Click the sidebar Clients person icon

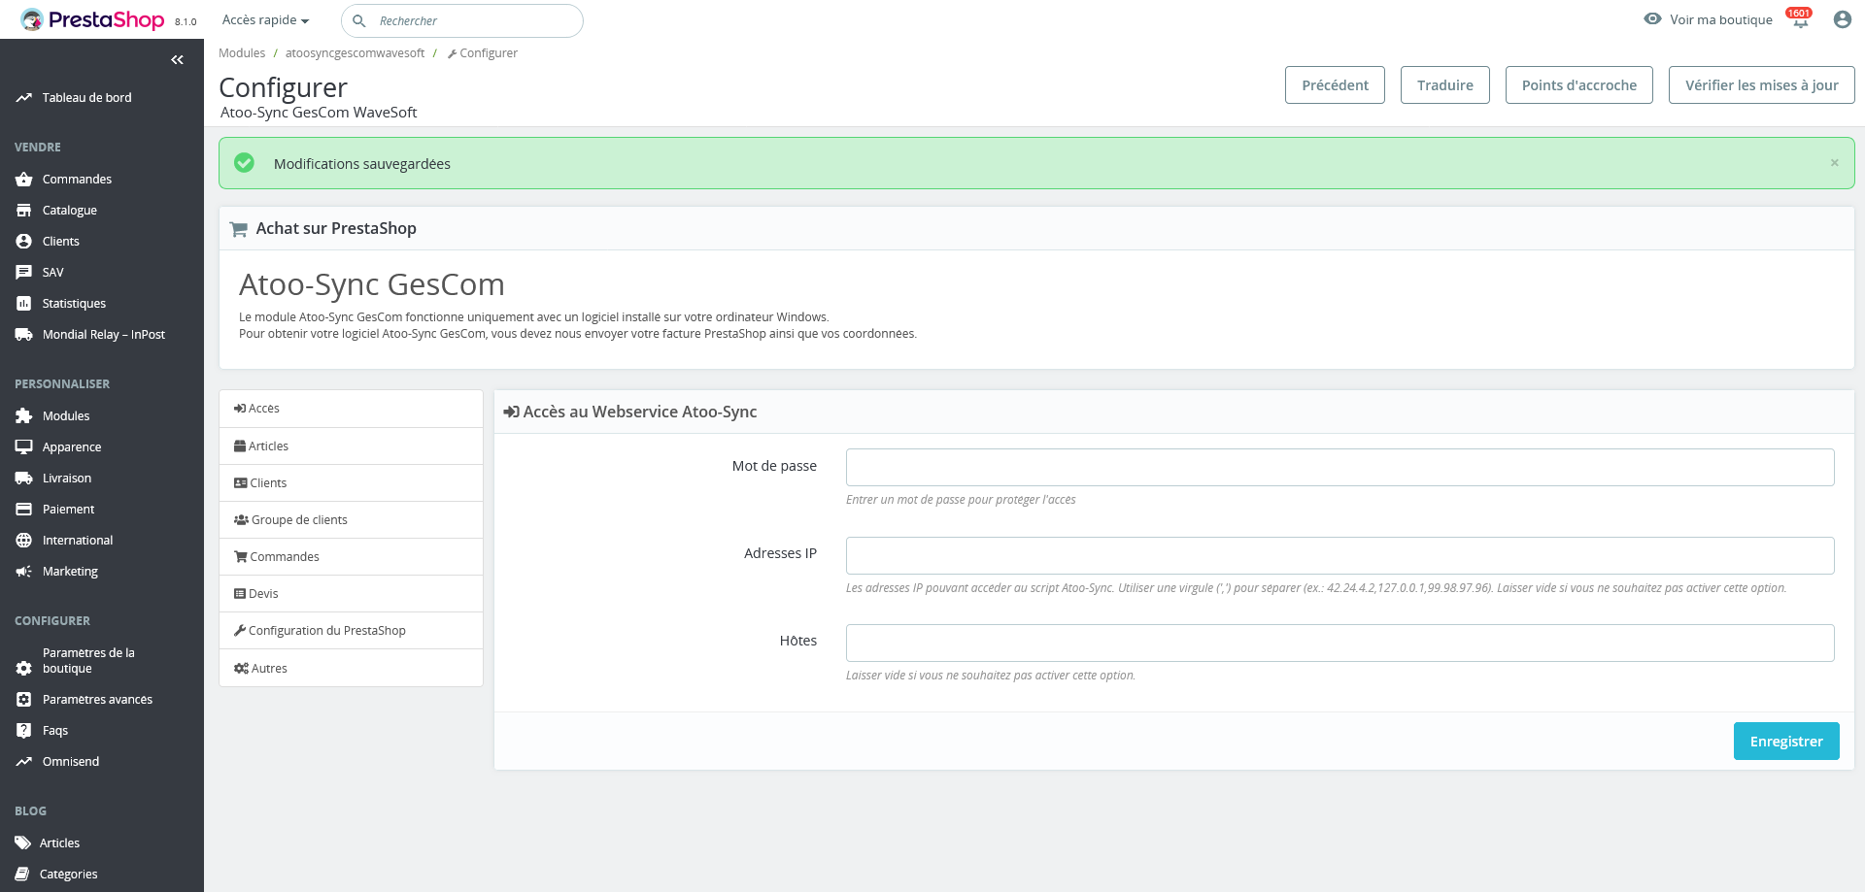click(x=24, y=242)
